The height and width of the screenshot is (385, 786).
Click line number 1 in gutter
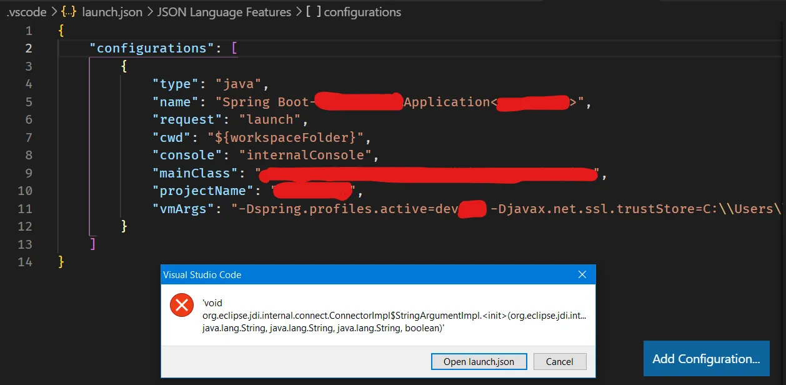pyautogui.click(x=29, y=31)
